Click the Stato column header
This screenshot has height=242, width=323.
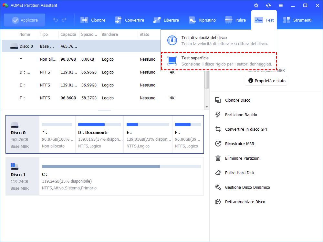144,35
